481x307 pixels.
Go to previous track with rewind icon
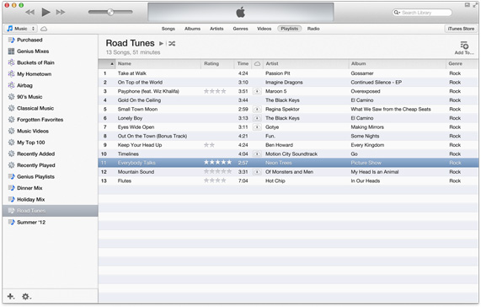tap(29, 13)
